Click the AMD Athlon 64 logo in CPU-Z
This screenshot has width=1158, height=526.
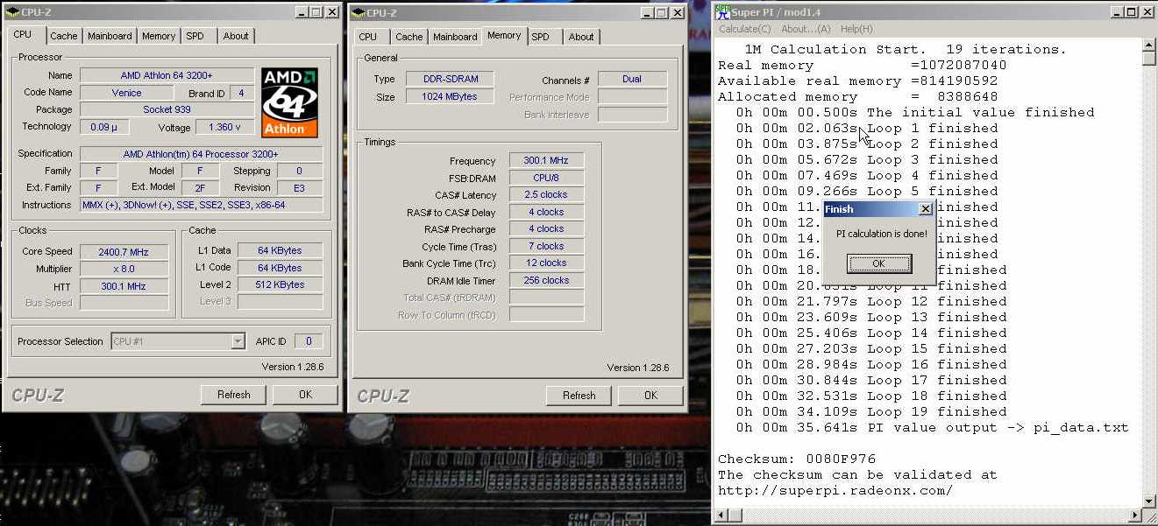coord(289,103)
